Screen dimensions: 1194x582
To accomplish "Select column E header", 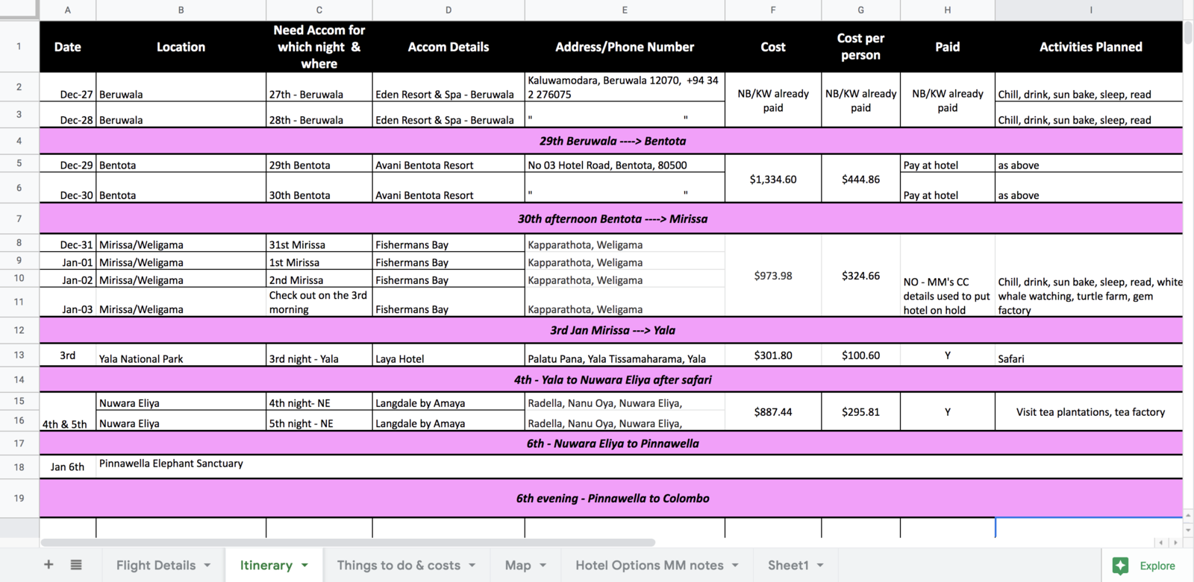I will click(x=625, y=10).
